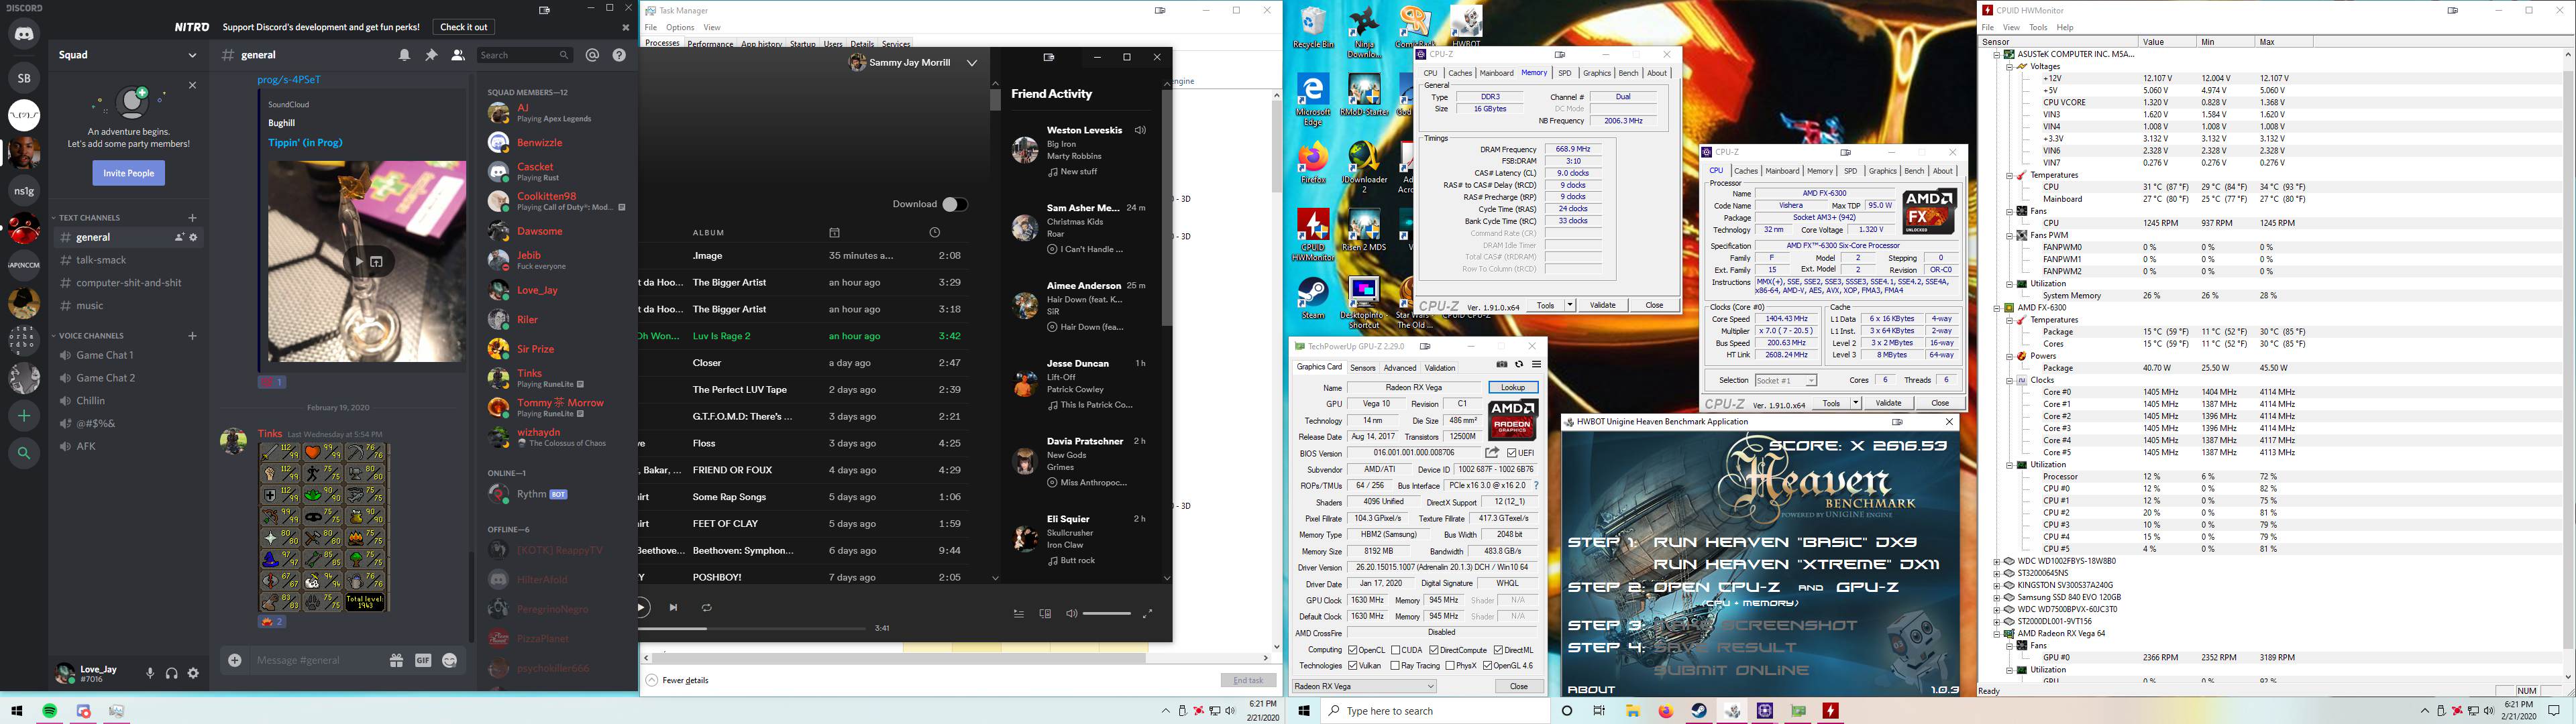Collapse Voltages node in HWMonitor

(x=2009, y=66)
